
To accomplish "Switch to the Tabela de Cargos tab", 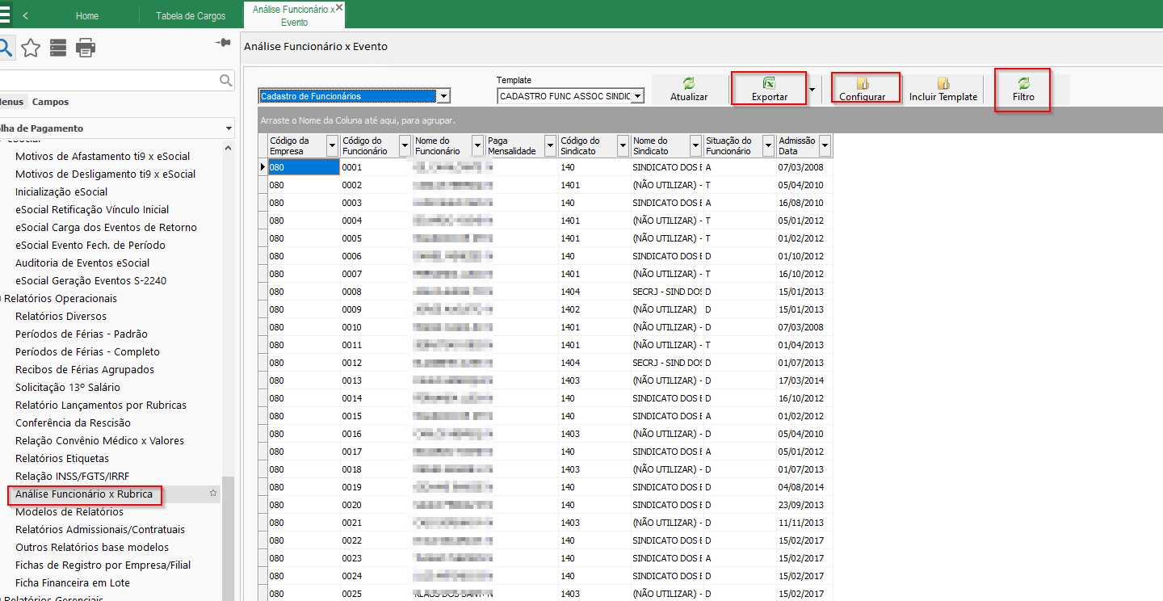I will point(191,16).
